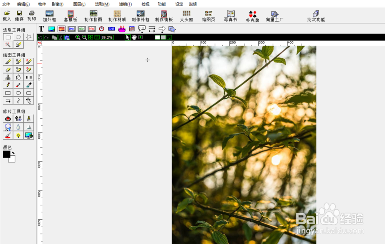Select the paint bucket fill tool
Image resolution: width=385 pixels, height=244 pixels.
tap(18, 77)
